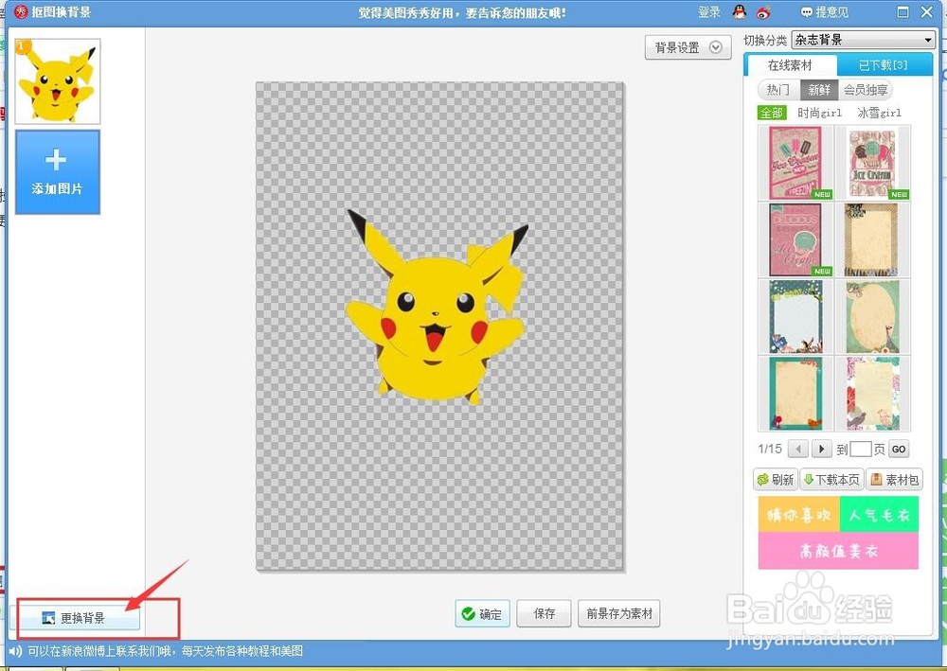The height and width of the screenshot is (671, 947).
Task: Switch to the 已下载[3] tab
Action: click(x=883, y=65)
